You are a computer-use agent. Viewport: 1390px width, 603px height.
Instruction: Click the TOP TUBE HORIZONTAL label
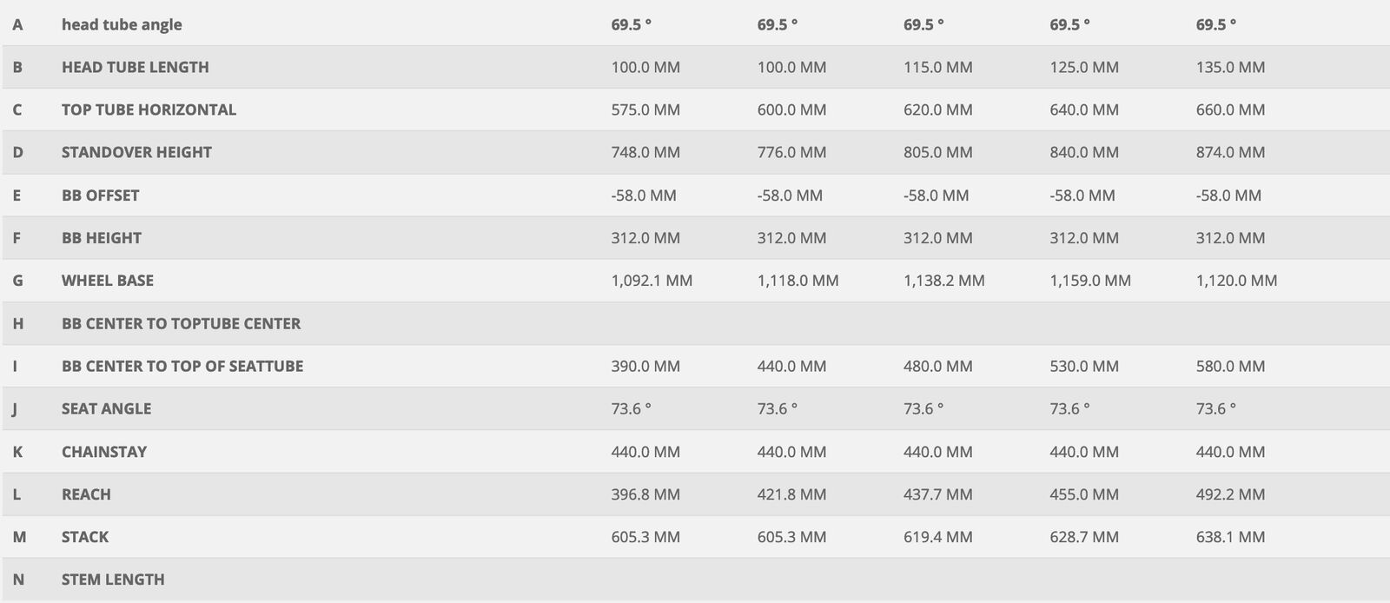pos(149,109)
